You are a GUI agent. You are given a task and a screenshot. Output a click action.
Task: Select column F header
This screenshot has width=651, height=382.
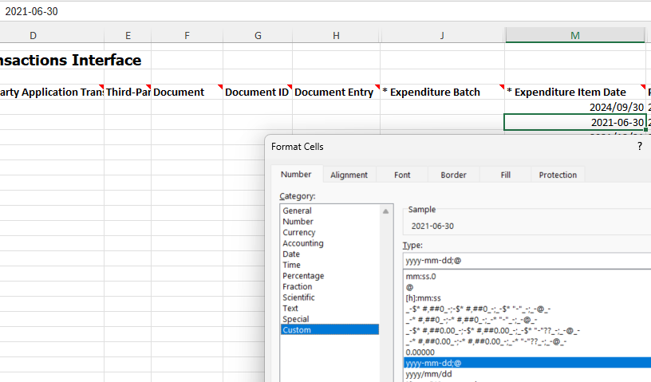point(187,35)
